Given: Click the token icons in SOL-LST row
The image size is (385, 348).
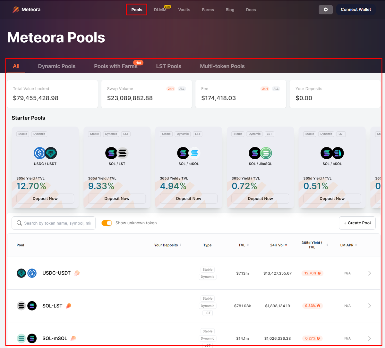Looking at the screenshot, I should coord(27,306).
